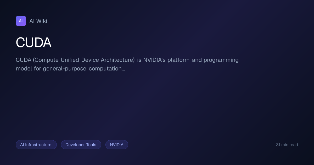Click the word computation in summary
This screenshot has width=314, height=165.
click(105, 69)
